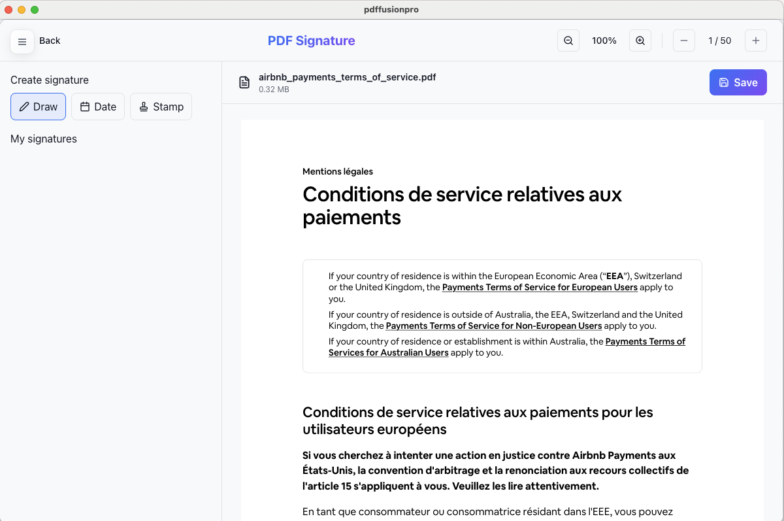
Task: Open the hamburger menu
Action: tap(22, 41)
